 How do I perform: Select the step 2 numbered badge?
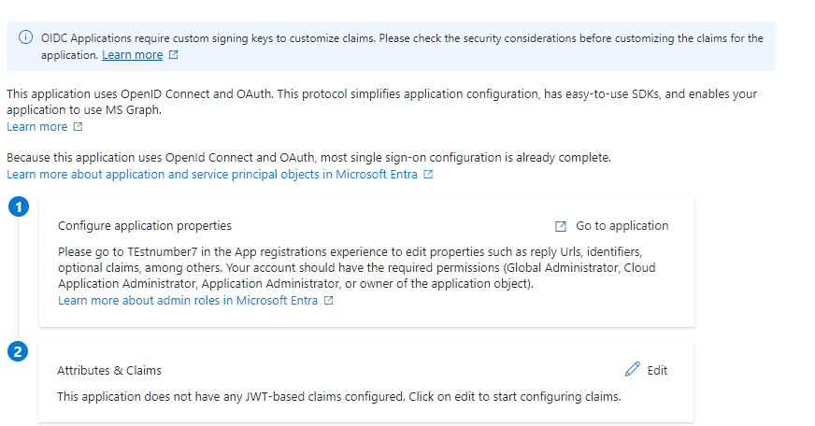18,351
